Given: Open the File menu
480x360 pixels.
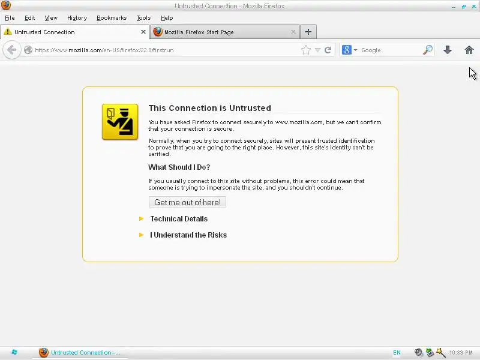Looking at the screenshot, I should pyautogui.click(x=10, y=18).
